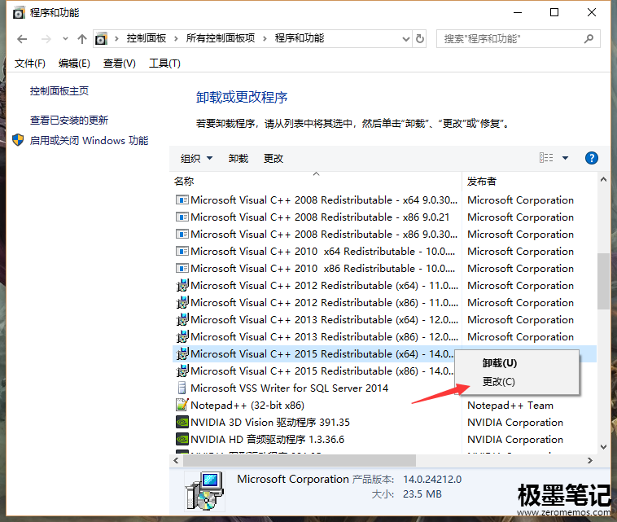This screenshot has height=522, width=617.
Task: Click icon of Visual C++ 2013 Redistributable (x64)
Action: [182, 320]
